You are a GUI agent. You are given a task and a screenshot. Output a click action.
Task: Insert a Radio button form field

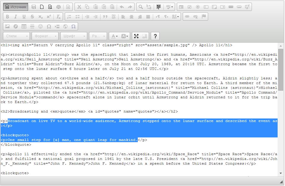pyautogui.click(x=198, y=7)
